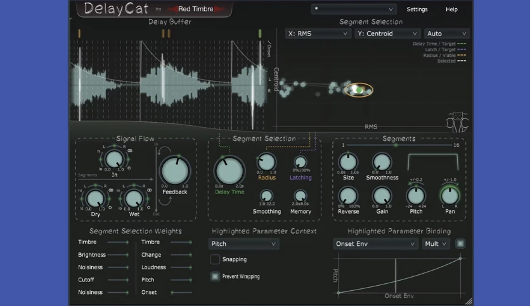This screenshot has height=306, width=530.
Task: Adjust the Timbre weight slider above Change
Action: click(181, 242)
